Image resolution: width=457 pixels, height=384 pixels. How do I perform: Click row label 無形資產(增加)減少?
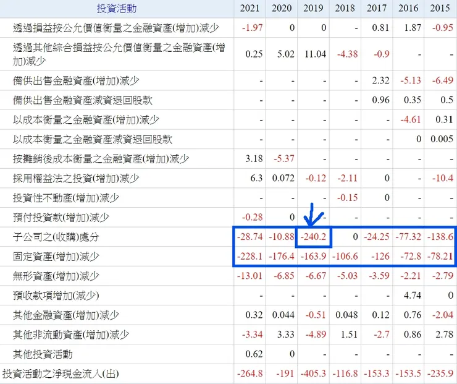56,276
